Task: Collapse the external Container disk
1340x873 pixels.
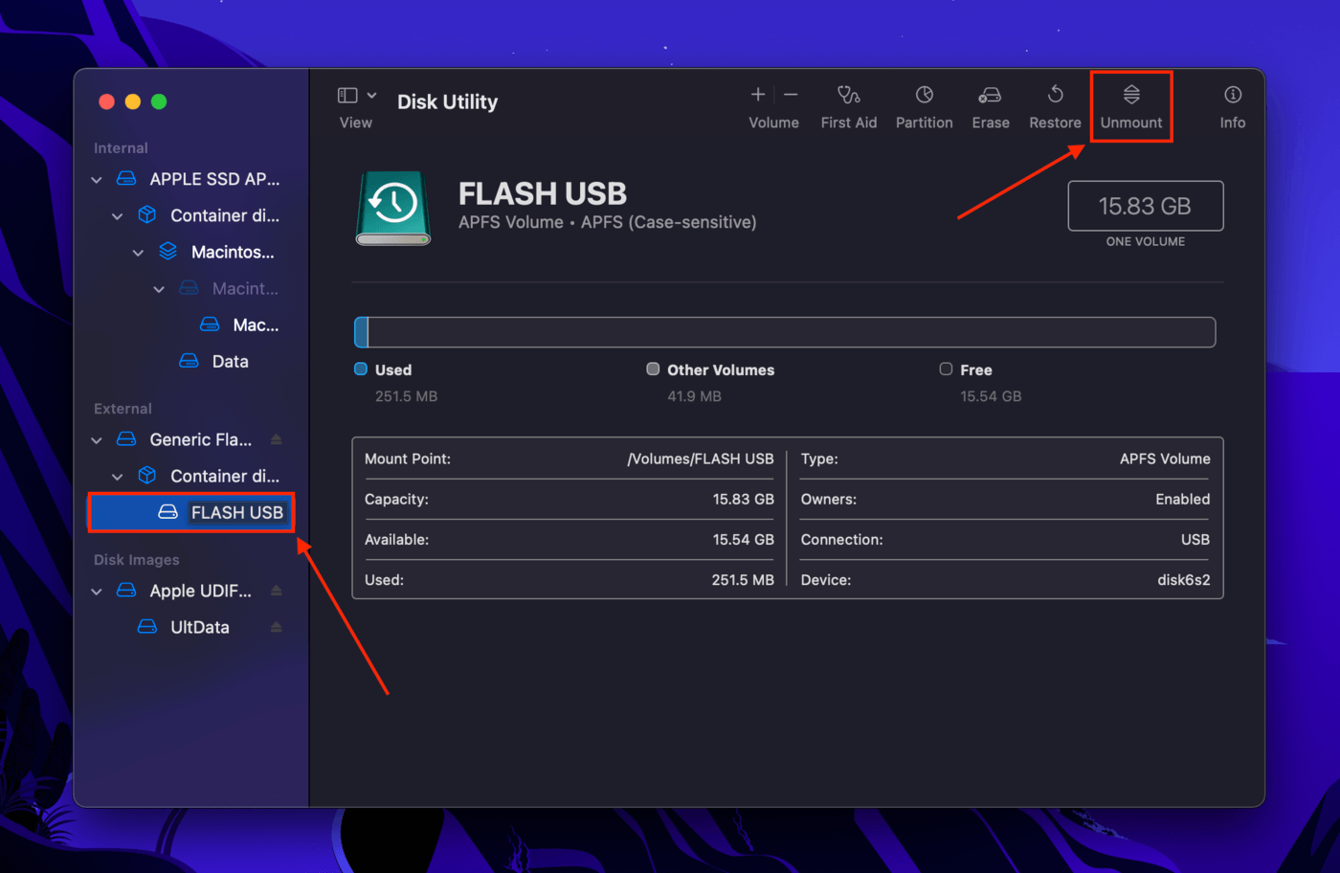Action: point(118,477)
